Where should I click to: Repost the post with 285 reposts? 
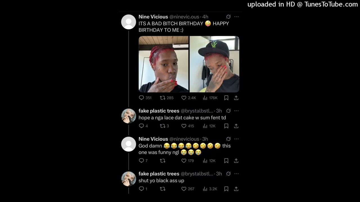coord(163,98)
